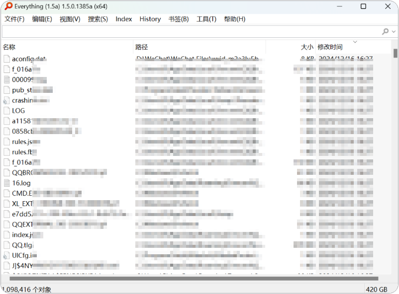The height and width of the screenshot is (294, 399).
Task: Click the Everything app icon in title bar
Action: pos(8,6)
